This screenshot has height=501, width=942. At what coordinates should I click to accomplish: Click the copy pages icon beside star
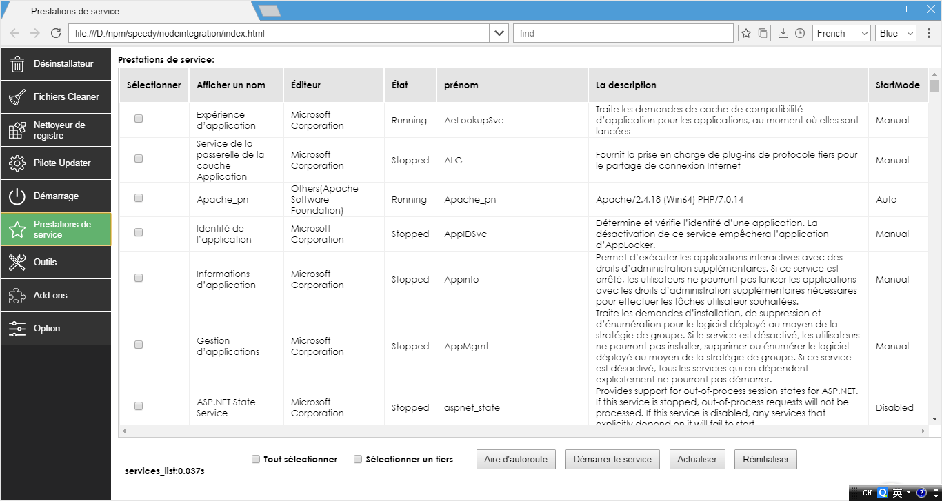pyautogui.click(x=763, y=33)
